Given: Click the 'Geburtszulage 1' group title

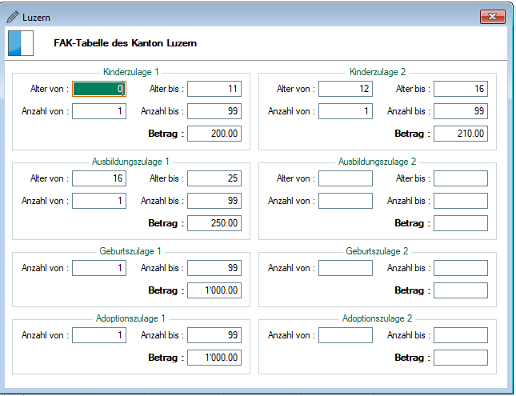Looking at the screenshot, I should (x=130, y=251).
